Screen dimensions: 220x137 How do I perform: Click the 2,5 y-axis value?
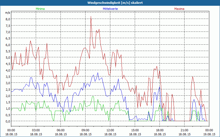coord(8,90)
